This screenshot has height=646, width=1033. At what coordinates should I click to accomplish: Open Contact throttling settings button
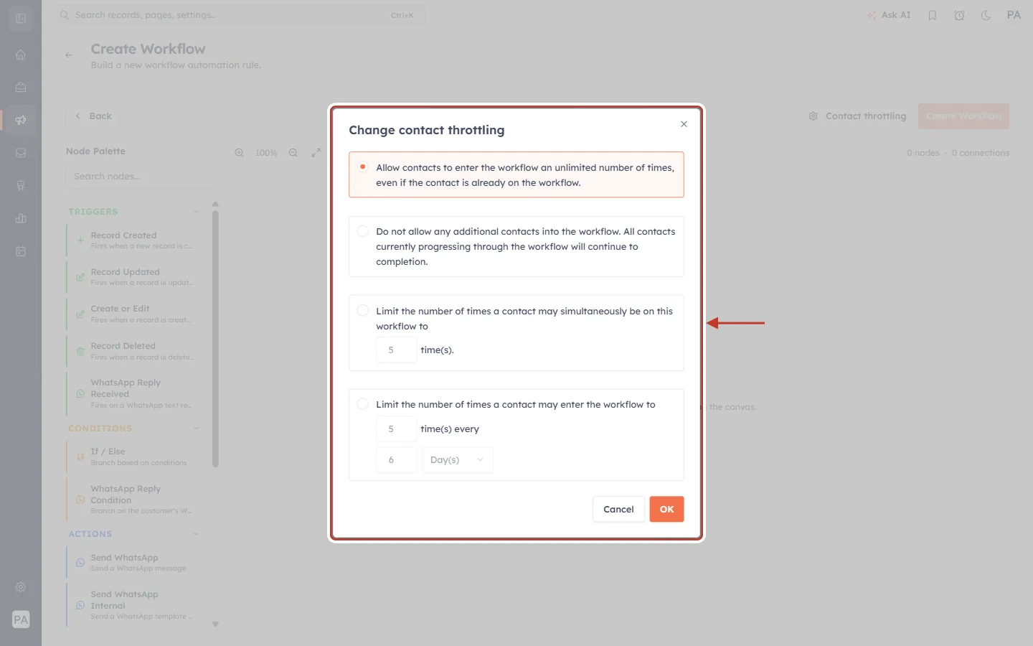[x=857, y=116]
